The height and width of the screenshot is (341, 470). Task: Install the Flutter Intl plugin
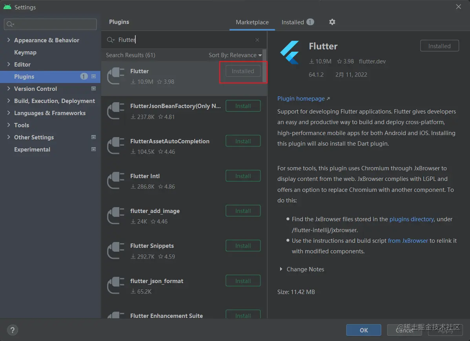243,176
